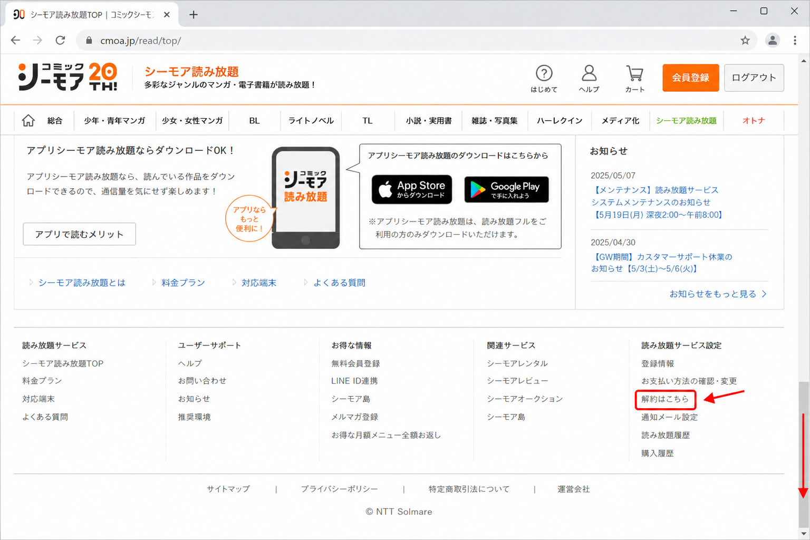Open サイトマップ footer link

pos(228,489)
